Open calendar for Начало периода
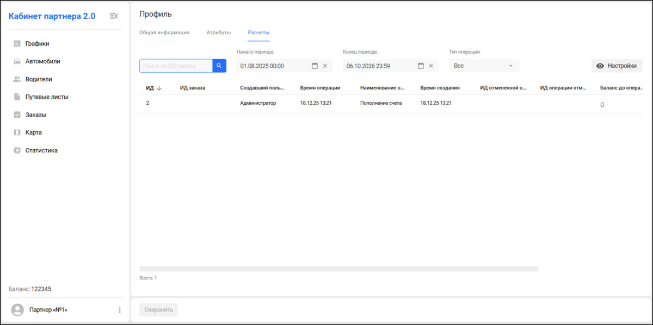This screenshot has width=653, height=325. [315, 66]
